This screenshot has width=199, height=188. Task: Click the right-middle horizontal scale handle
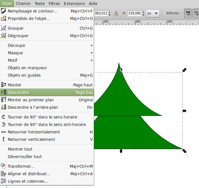coord(184,111)
